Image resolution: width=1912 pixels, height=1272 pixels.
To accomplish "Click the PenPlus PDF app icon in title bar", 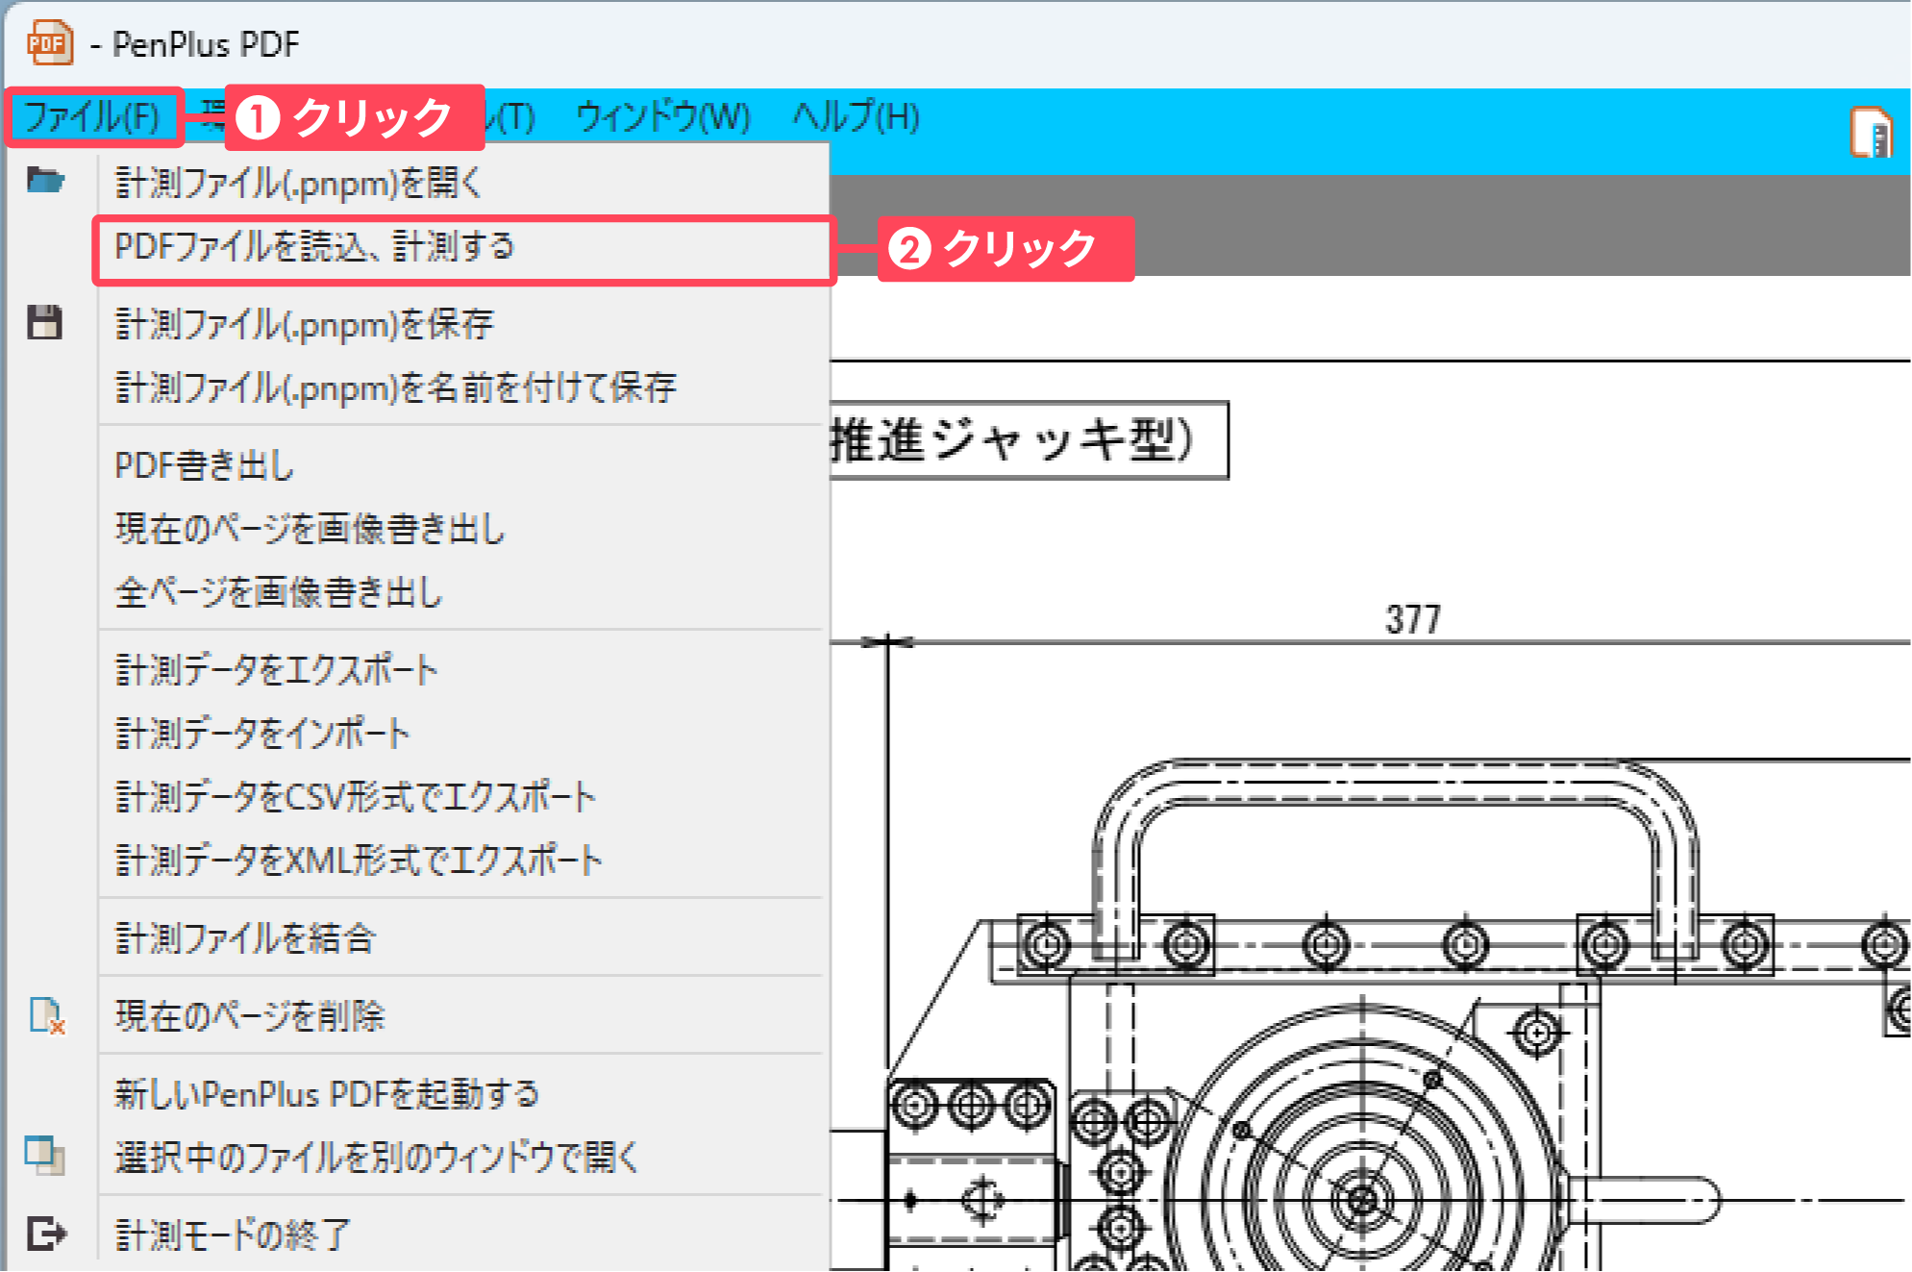I will pos(50,43).
